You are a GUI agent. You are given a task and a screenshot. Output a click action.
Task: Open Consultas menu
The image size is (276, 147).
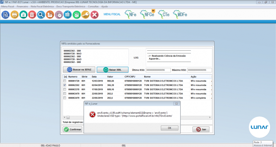click(x=93, y=7)
